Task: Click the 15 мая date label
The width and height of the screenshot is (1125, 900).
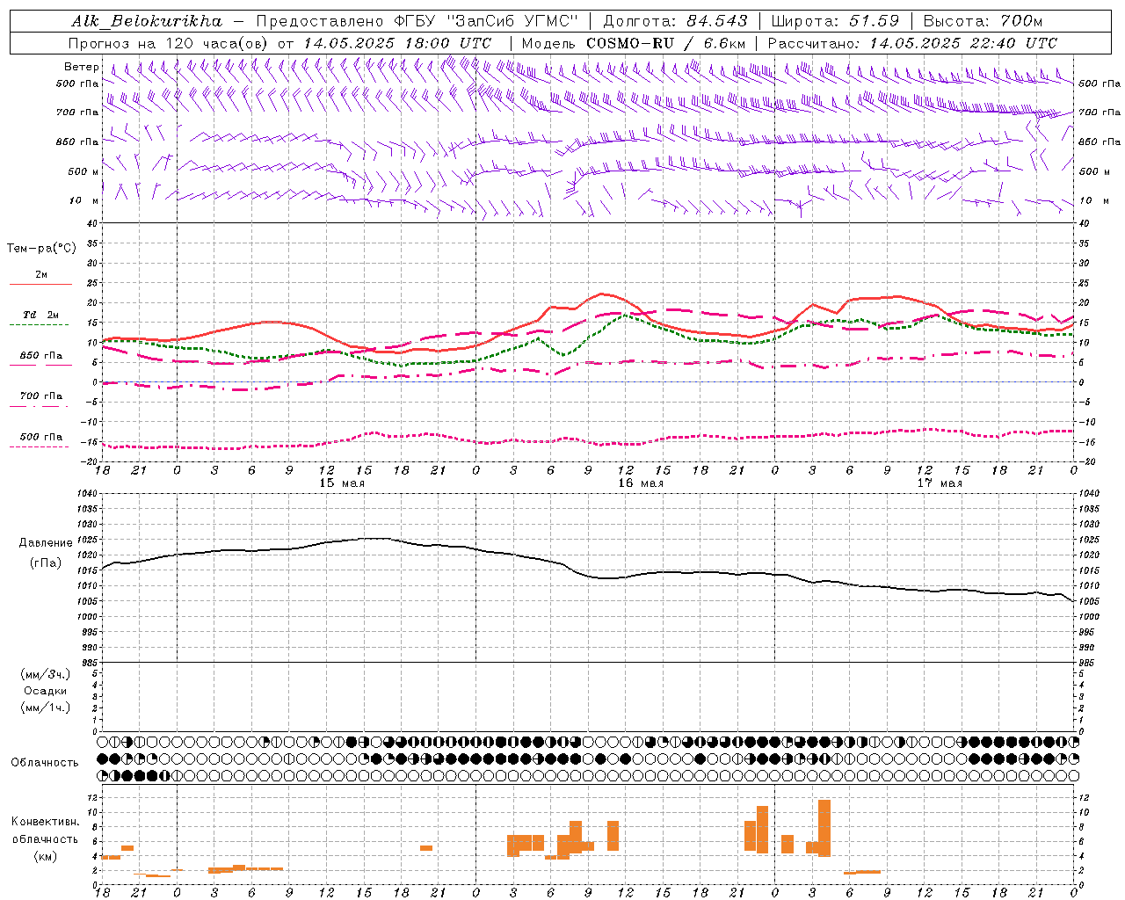Action: tap(341, 483)
